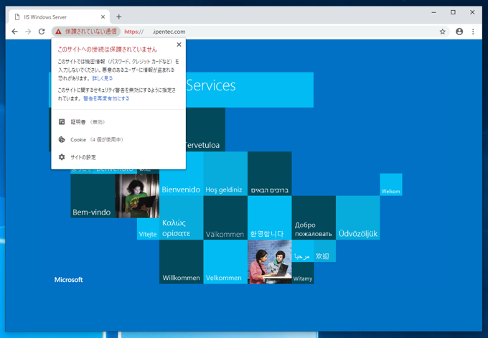Minimize the Chrome window

(433, 12)
